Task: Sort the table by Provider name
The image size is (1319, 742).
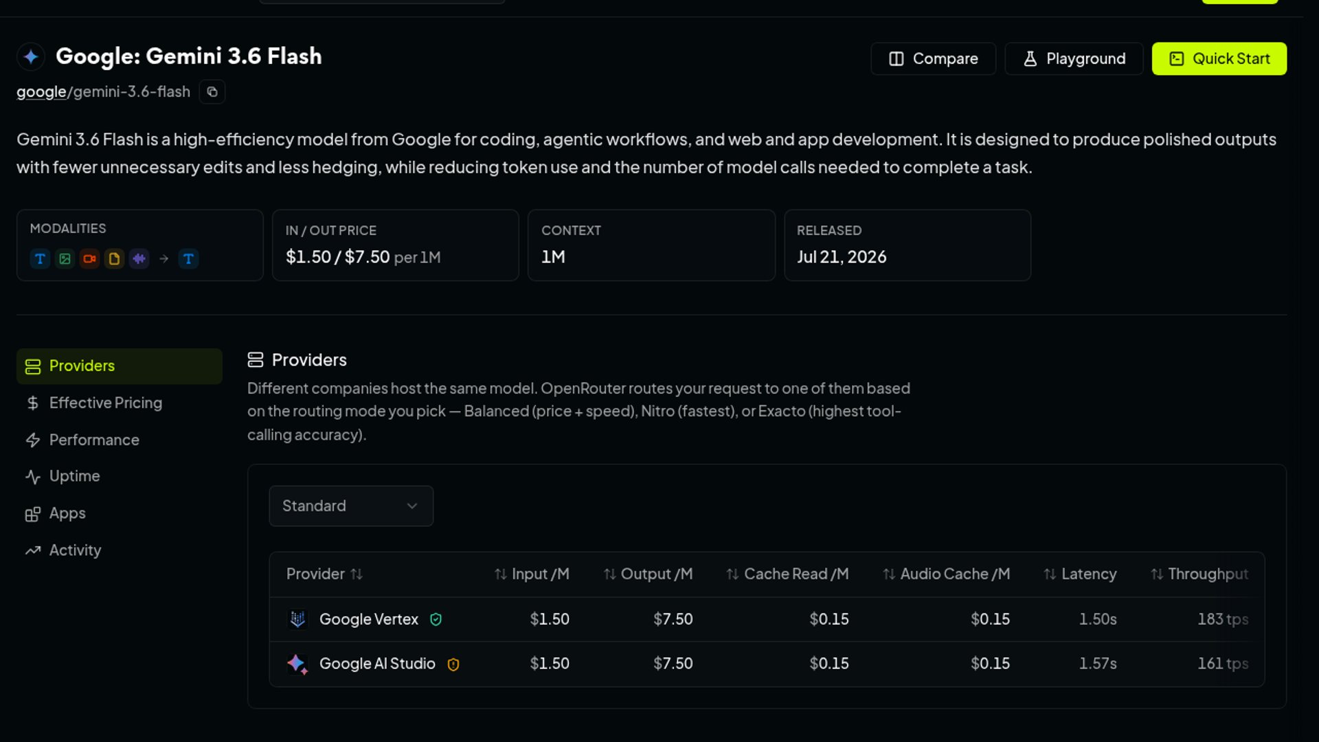Action: 324,574
